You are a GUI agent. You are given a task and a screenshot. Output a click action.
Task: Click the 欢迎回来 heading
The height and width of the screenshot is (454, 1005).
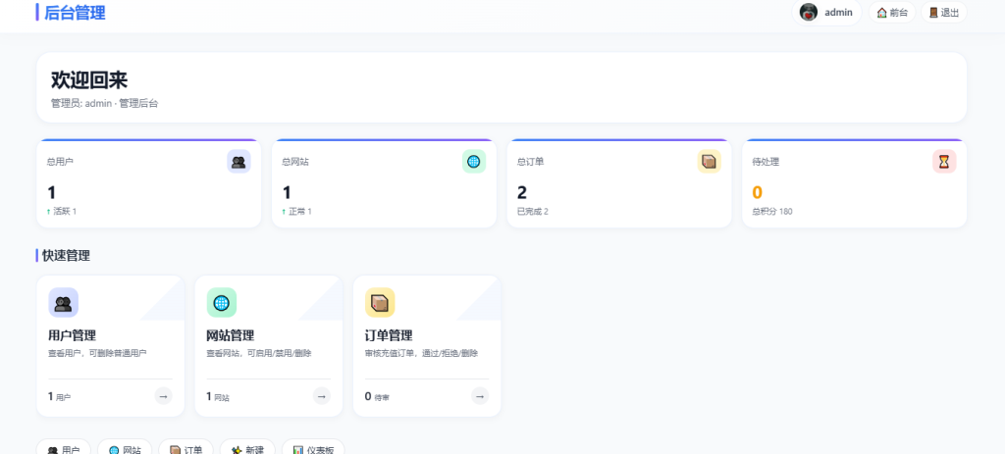coord(89,80)
